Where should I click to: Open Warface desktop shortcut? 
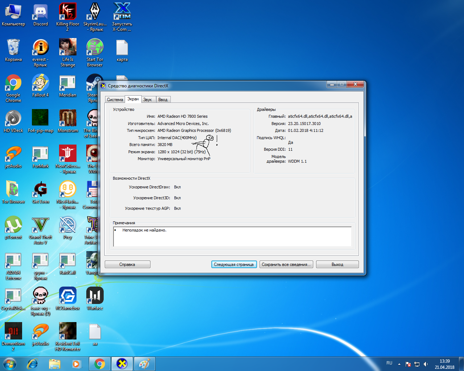pyautogui.click(x=95, y=299)
